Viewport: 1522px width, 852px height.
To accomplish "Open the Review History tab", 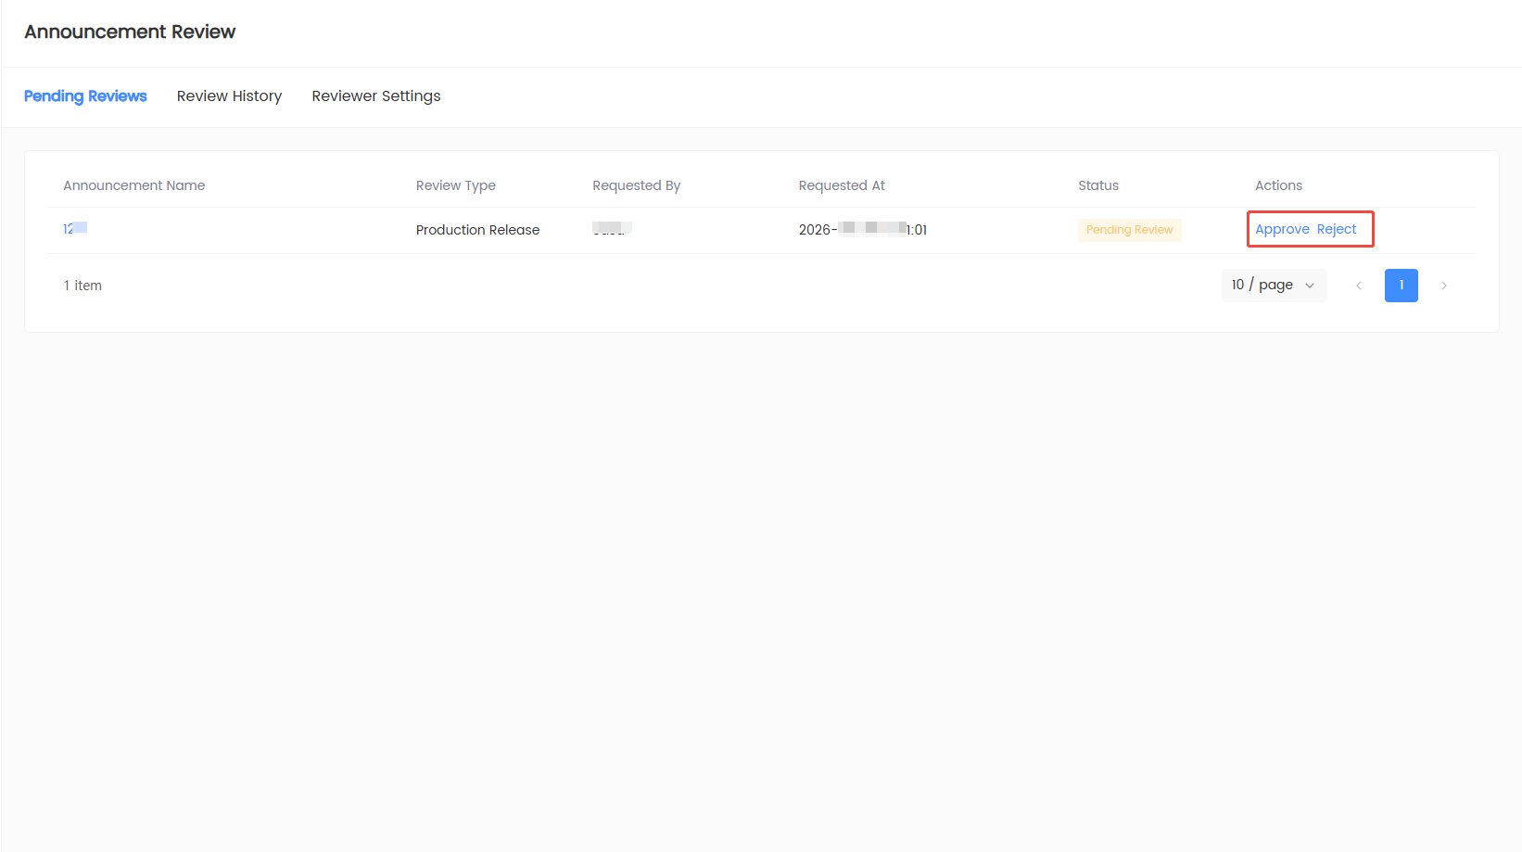I will tap(229, 96).
